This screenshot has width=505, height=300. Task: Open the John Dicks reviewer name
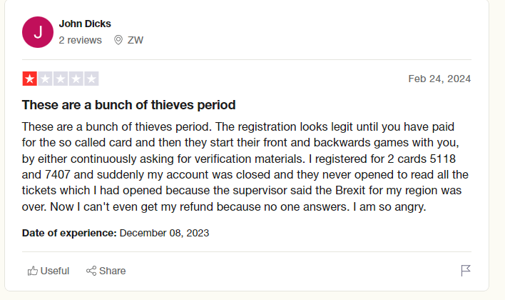85,24
